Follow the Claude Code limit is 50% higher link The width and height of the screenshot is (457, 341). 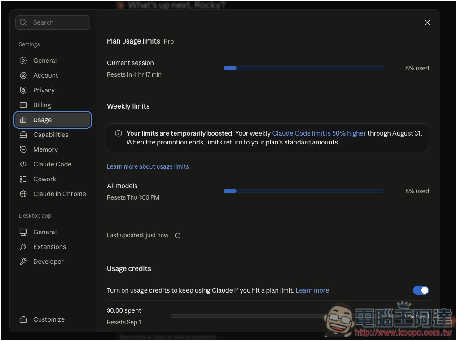[x=319, y=133]
